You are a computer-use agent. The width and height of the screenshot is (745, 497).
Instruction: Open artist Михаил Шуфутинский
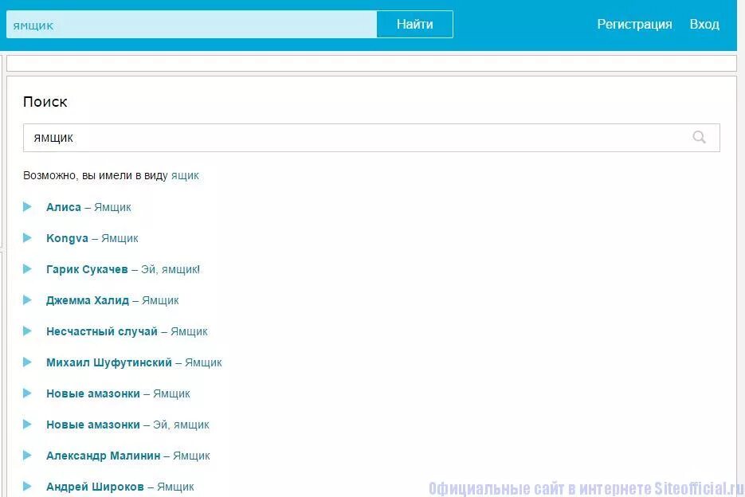coord(109,362)
